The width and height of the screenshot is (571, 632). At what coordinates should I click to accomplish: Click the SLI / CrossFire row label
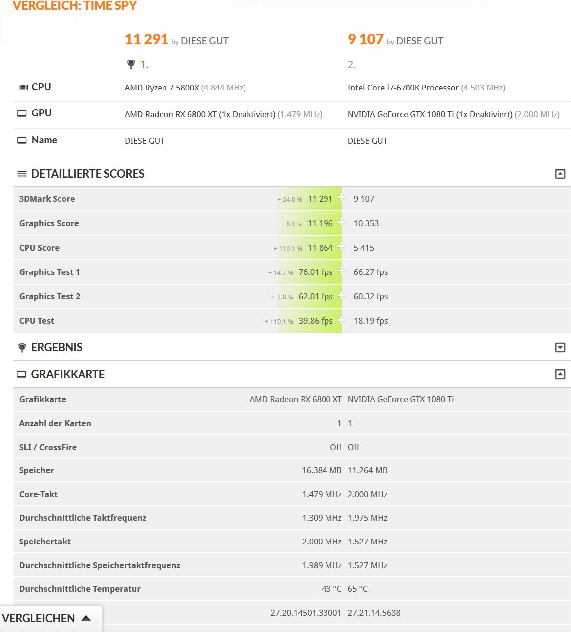coord(48,447)
